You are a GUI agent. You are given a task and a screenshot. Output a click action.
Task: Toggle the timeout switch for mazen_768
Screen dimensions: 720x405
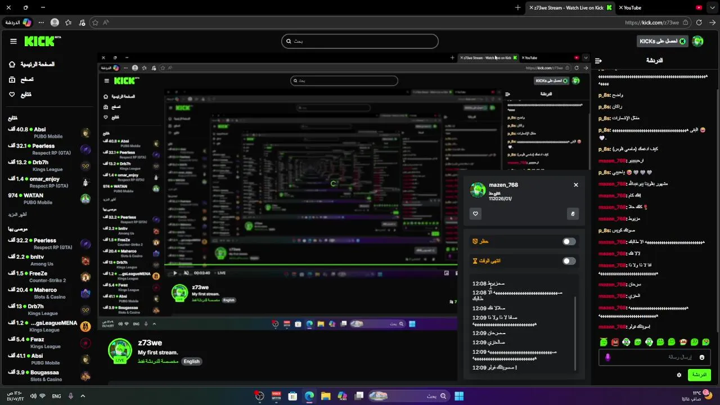(569, 261)
